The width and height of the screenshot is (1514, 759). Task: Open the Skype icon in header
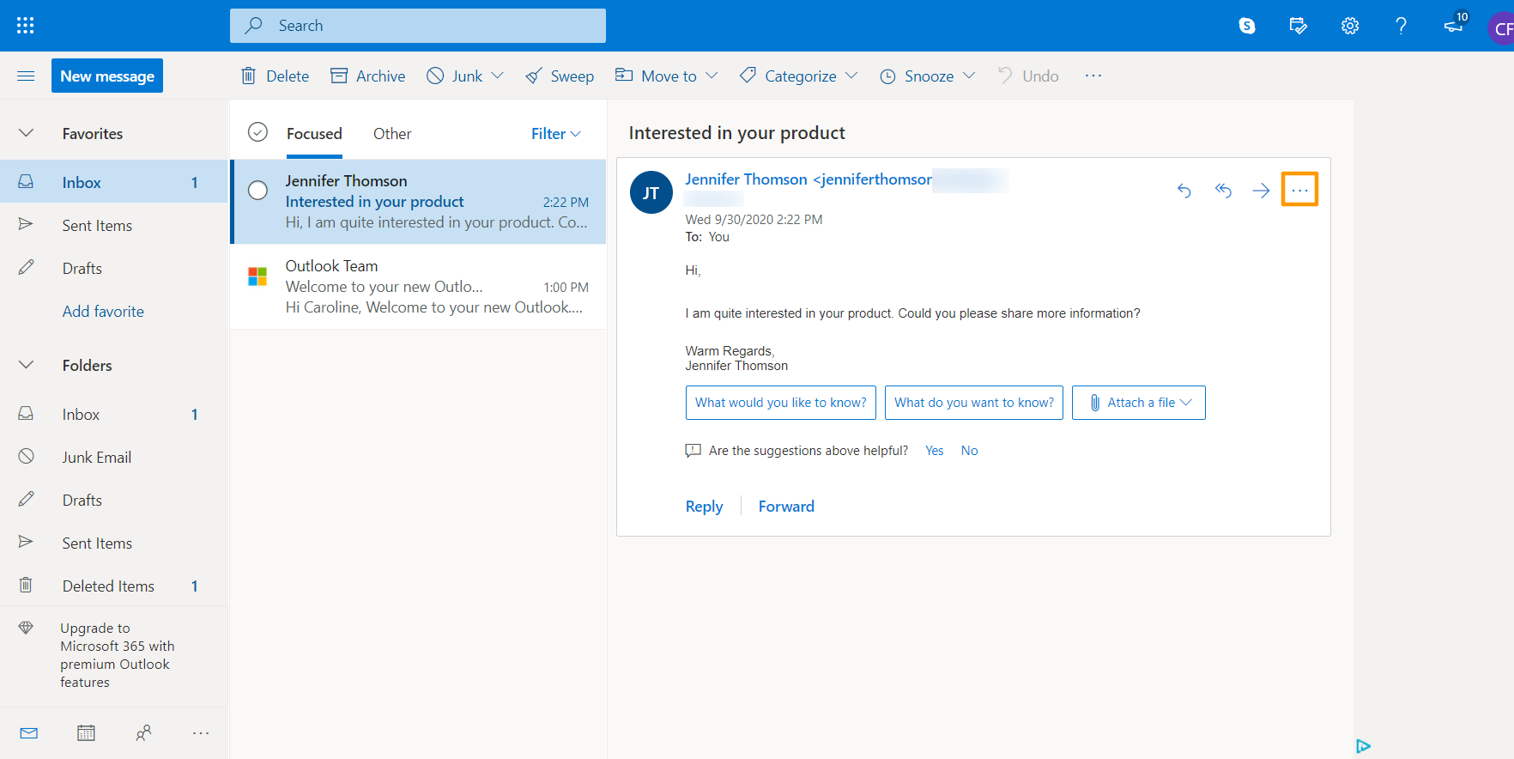[x=1247, y=26]
